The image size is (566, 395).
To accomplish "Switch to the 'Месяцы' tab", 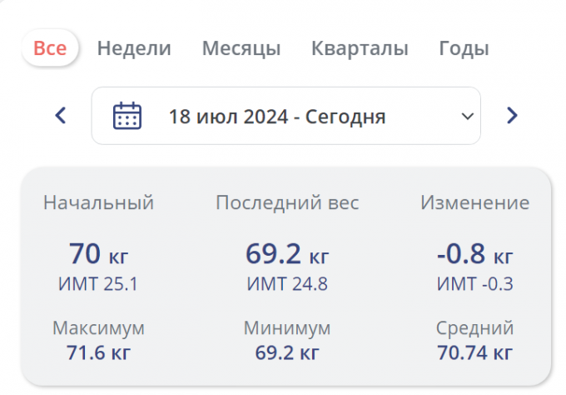I will coord(241,48).
